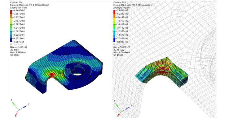Click the dark blue swatch above the 7.867E-01 value
Image resolution: width=225 pixels, height=118 pixels.
coord(11,40)
